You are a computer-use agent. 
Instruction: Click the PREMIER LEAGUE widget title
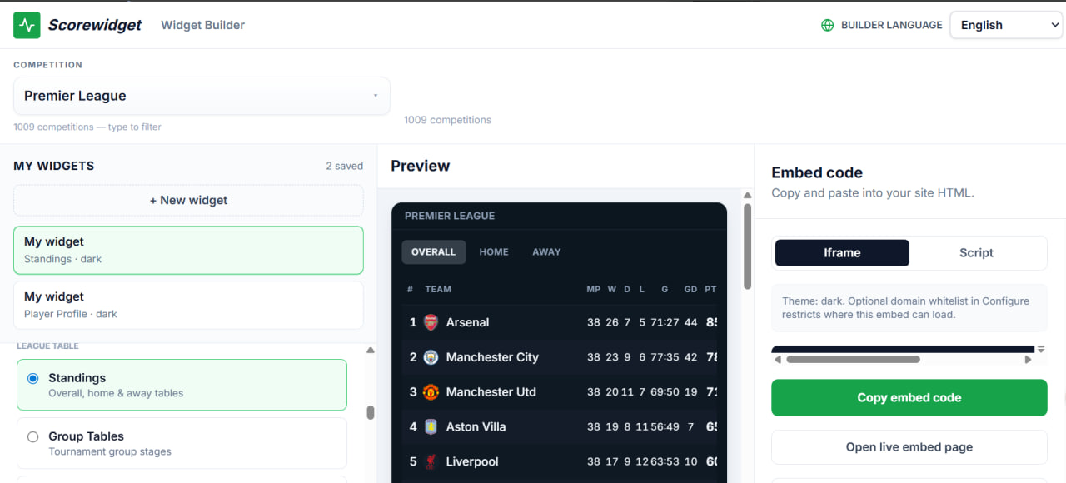(x=450, y=216)
